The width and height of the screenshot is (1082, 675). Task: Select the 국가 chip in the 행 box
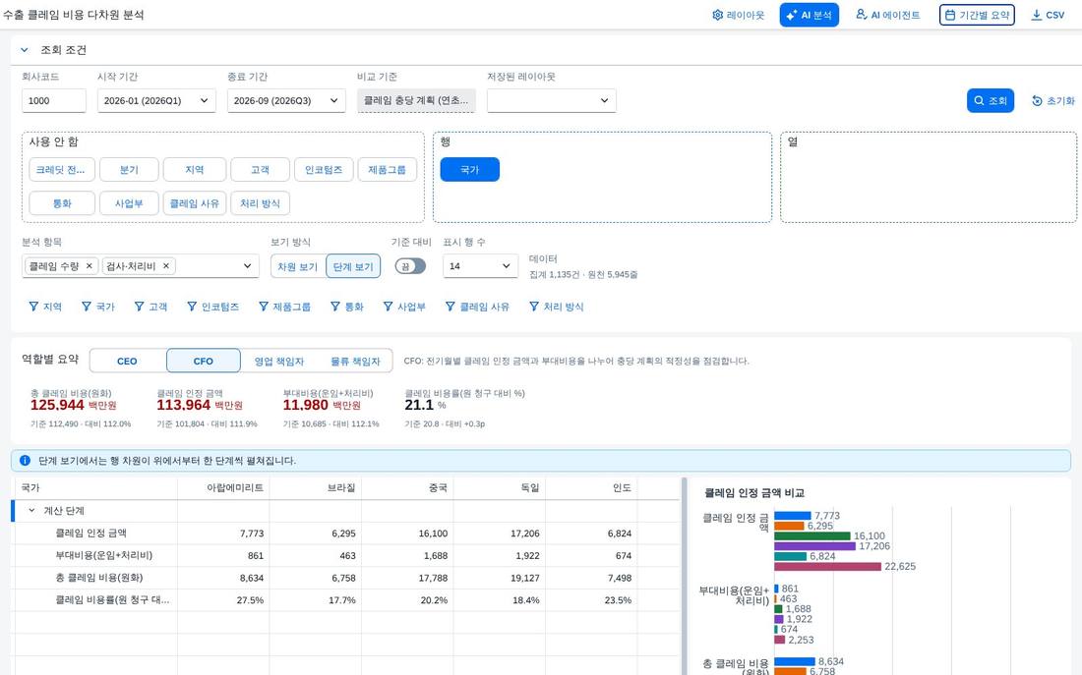(x=470, y=170)
